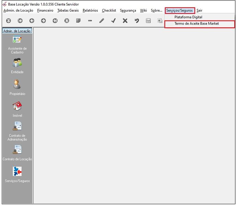
Task: Click the Admin. de Locação panel header
Action: click(17, 31)
